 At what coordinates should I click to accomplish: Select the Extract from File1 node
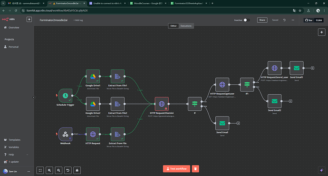pyautogui.click(x=117, y=77)
